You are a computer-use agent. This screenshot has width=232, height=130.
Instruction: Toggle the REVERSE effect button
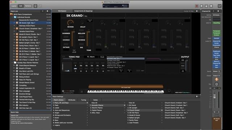click(81, 37)
